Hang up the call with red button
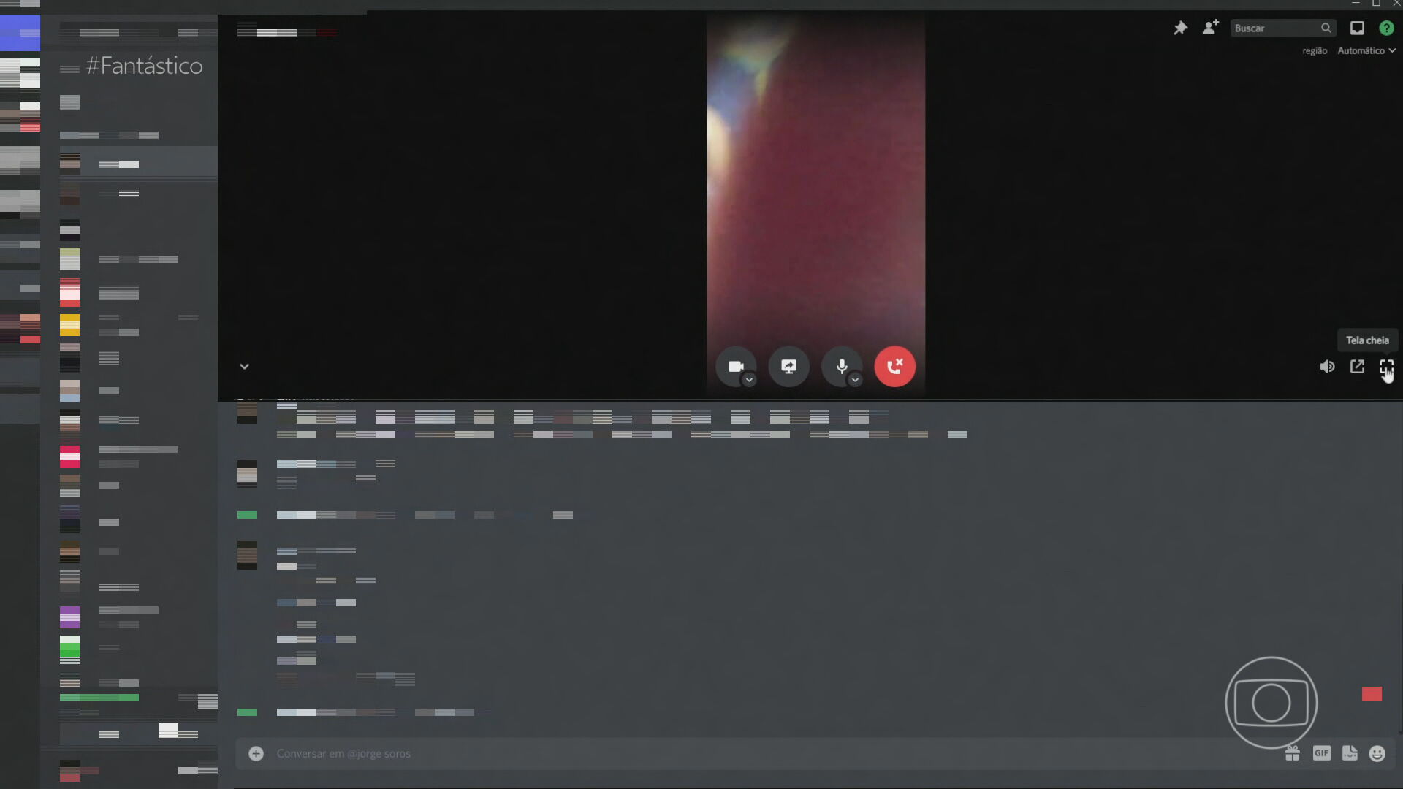1403x789 pixels. point(894,367)
